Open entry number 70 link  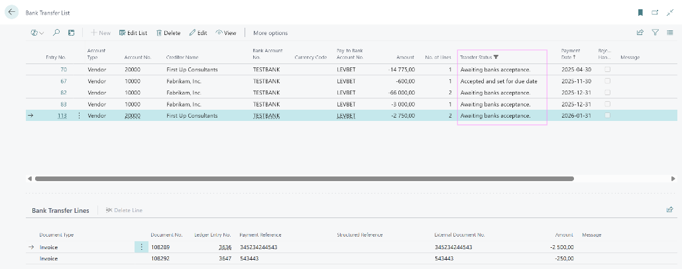pos(64,69)
